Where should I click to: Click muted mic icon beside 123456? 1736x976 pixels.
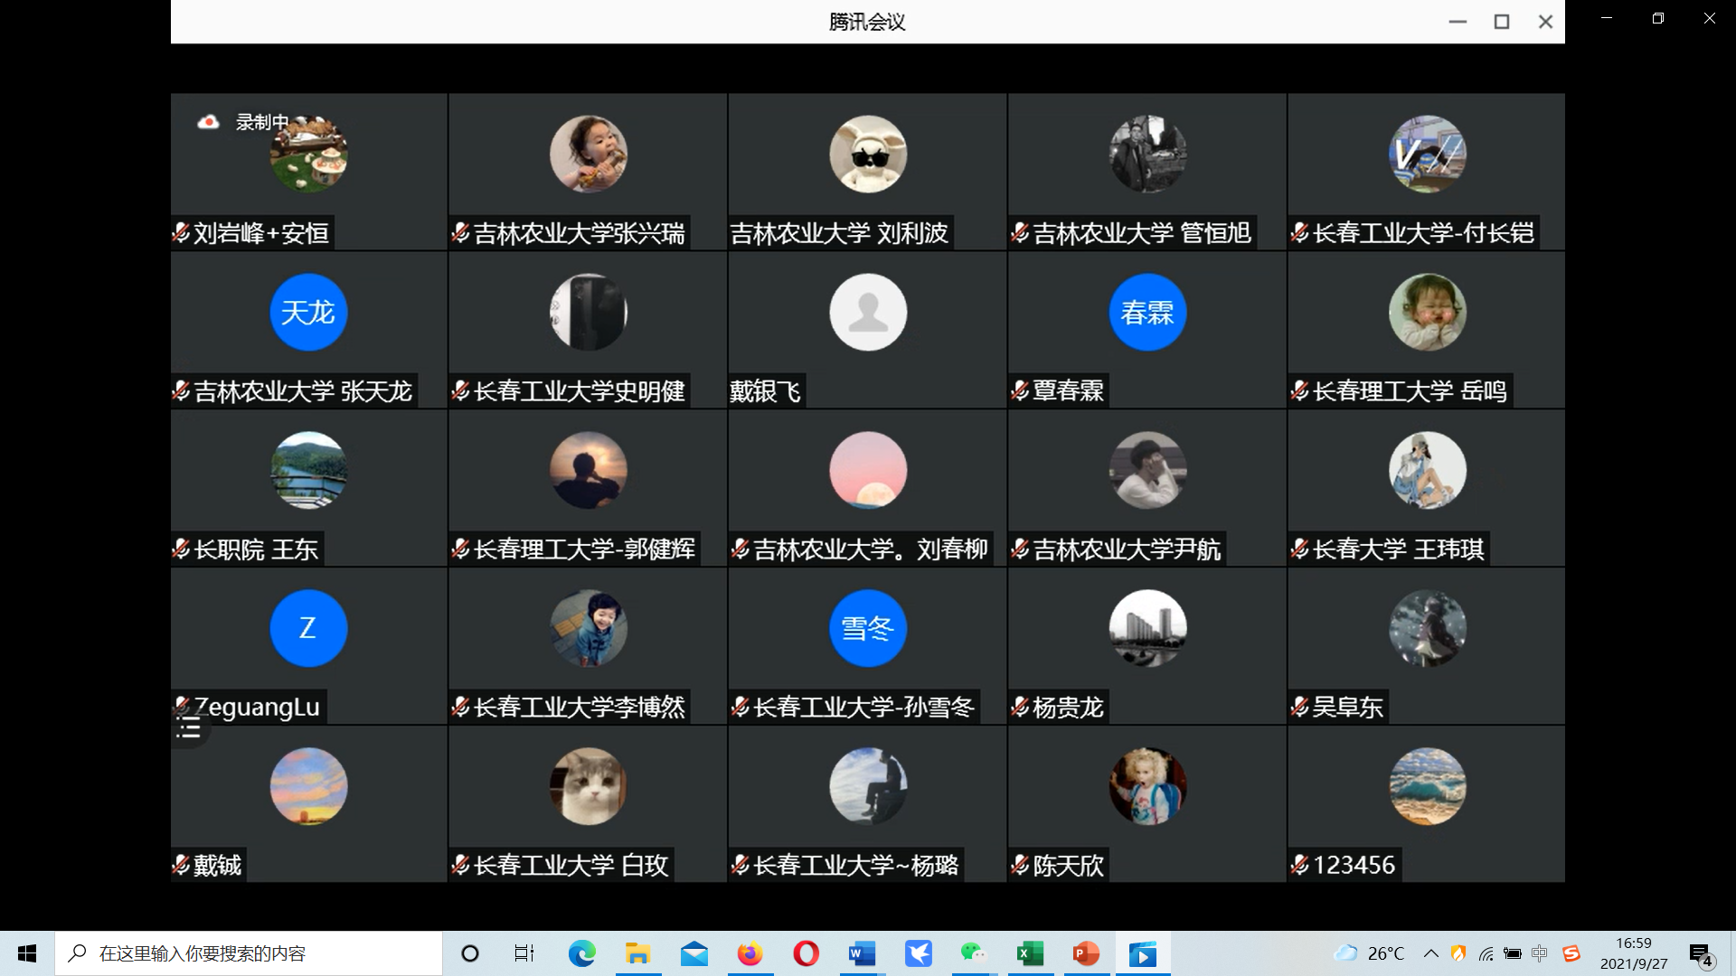point(1299,865)
